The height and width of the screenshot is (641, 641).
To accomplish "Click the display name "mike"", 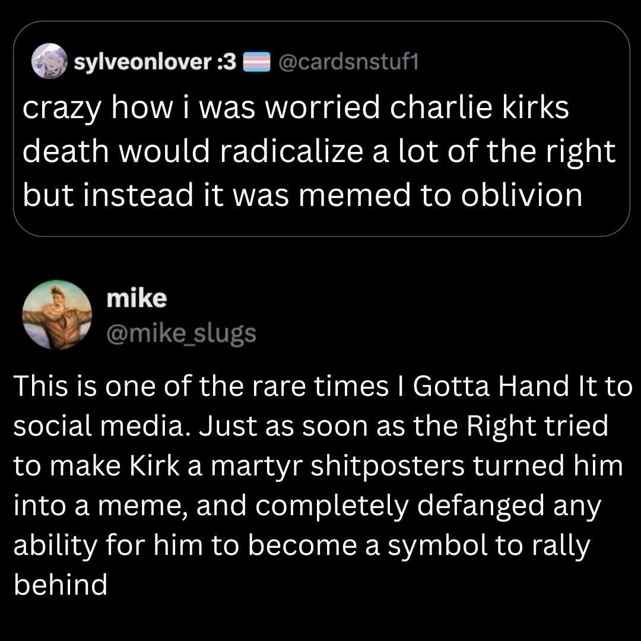I will pyautogui.click(x=136, y=299).
